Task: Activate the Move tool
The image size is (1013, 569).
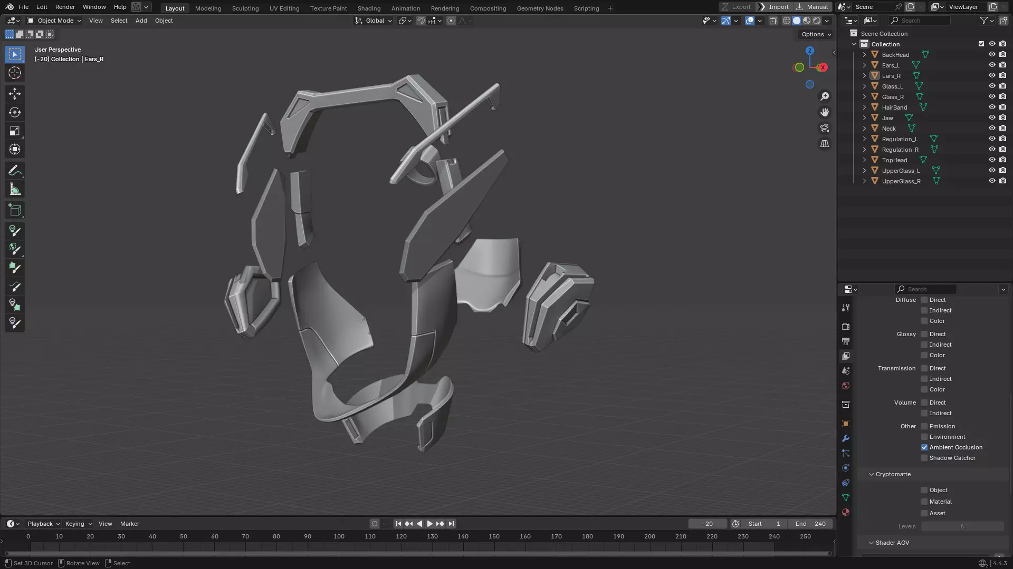Action: pyautogui.click(x=15, y=94)
